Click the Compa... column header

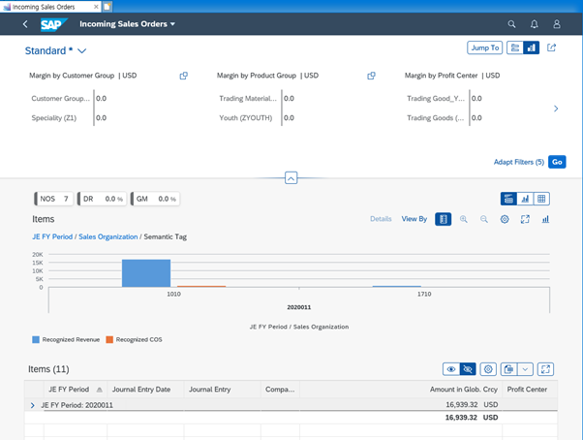[x=280, y=390]
